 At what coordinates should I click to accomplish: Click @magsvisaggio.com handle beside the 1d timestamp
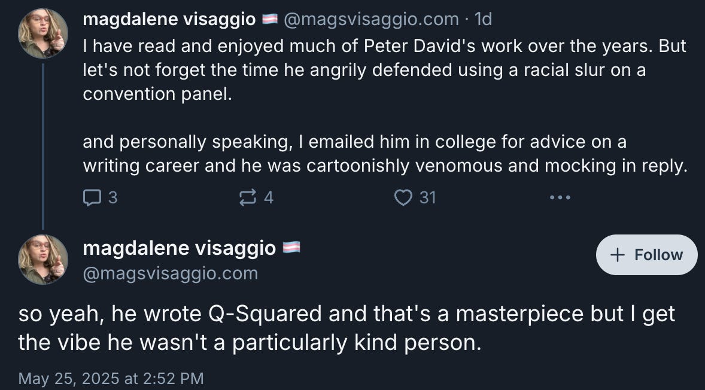(371, 19)
